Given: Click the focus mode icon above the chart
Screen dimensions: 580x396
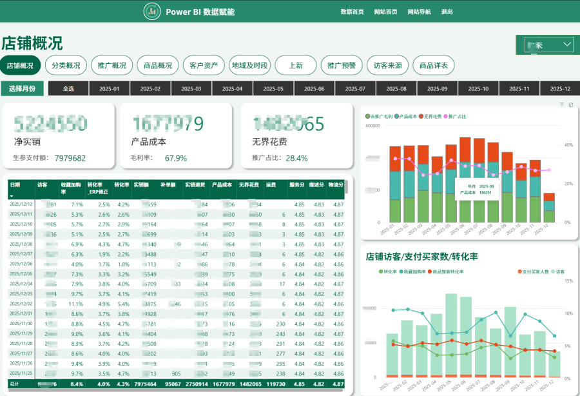Looking at the screenshot, I should tap(570, 104).
